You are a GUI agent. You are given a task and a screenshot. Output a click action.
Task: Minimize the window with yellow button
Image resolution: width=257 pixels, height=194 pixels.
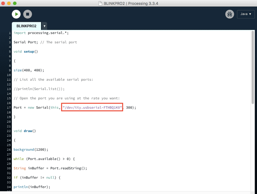[9, 3]
